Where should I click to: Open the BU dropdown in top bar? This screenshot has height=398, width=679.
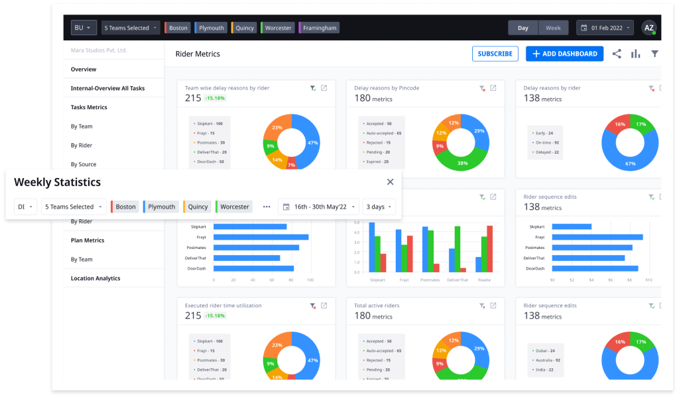tap(84, 28)
